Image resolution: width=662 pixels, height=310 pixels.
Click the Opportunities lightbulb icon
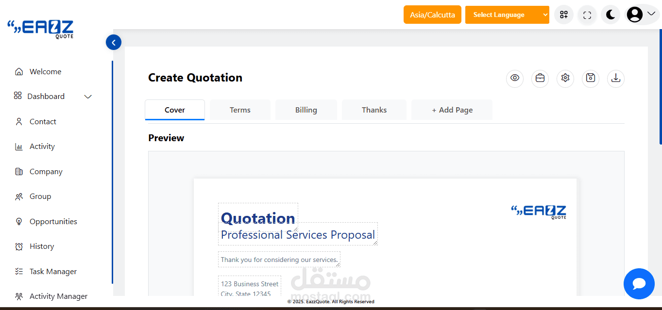(19, 222)
